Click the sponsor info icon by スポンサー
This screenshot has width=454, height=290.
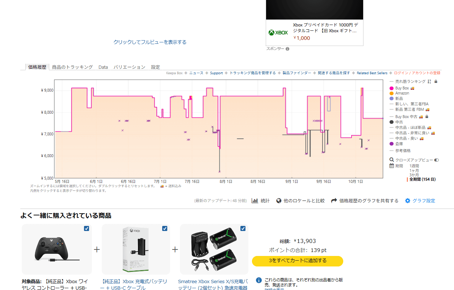point(287,49)
